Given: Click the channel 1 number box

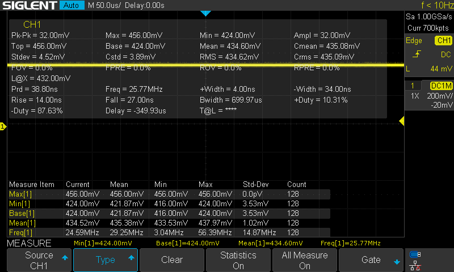Looking at the screenshot, I should tap(413, 86).
